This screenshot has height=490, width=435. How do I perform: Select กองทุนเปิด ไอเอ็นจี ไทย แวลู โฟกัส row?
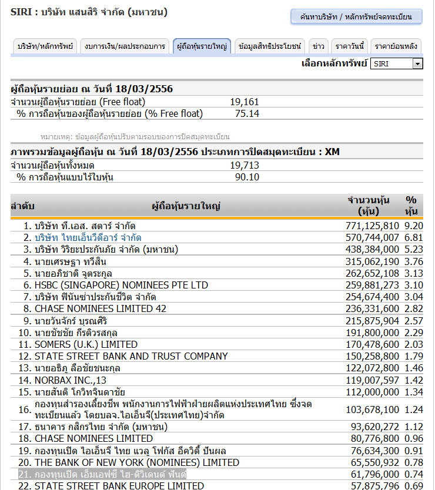[x=217, y=451]
